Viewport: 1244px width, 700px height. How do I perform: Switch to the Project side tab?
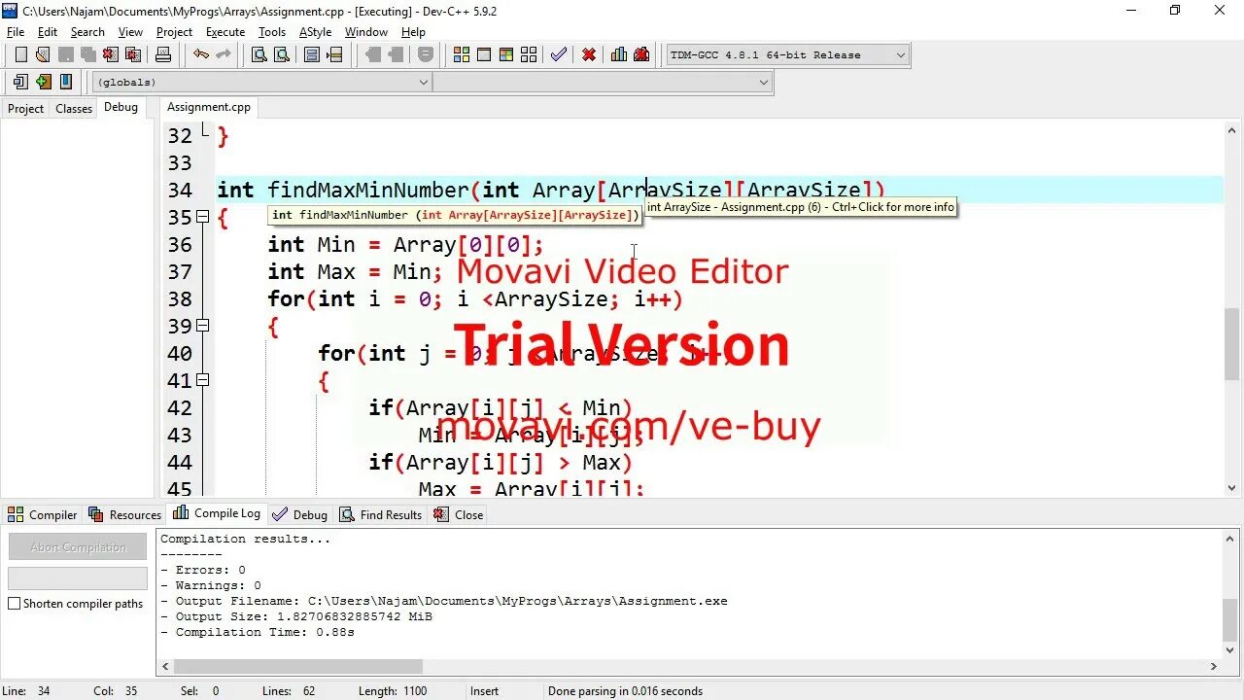(25, 108)
